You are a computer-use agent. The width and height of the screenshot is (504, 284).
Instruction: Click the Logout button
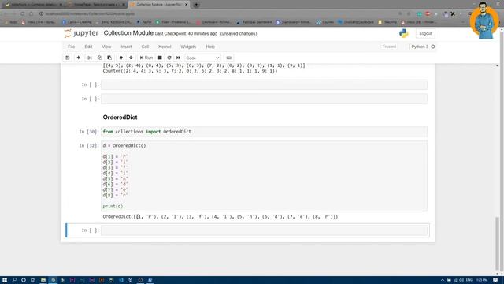click(x=425, y=33)
